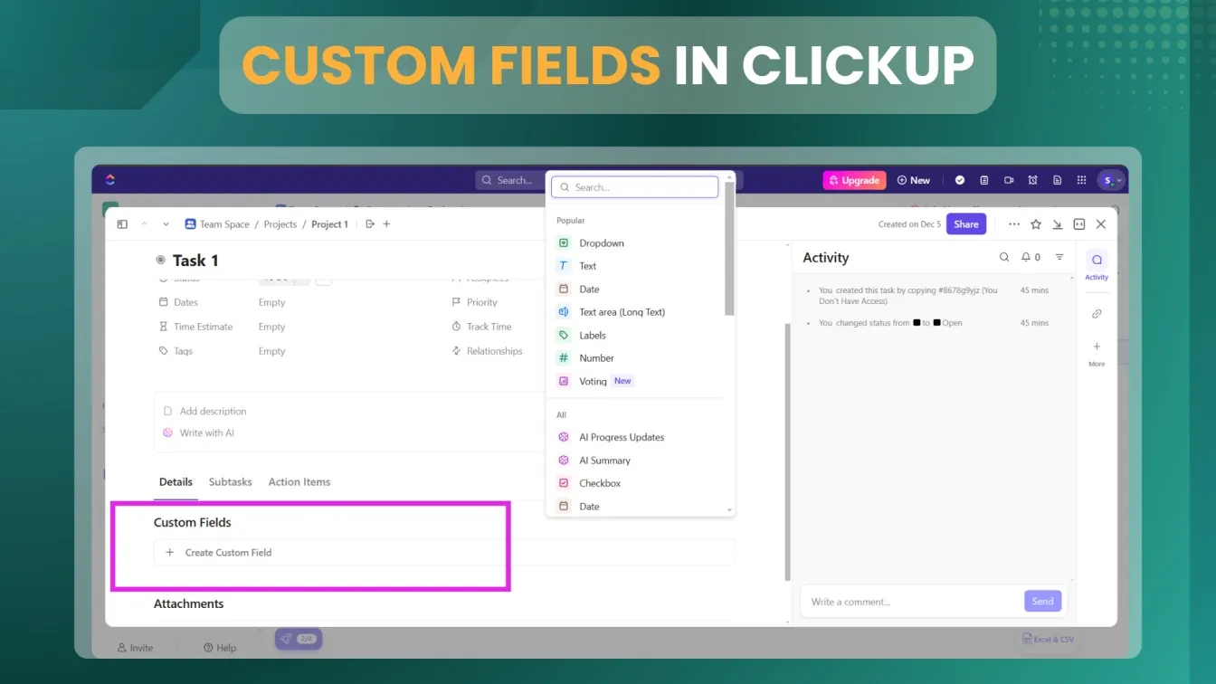Minimize the task using the down-arrow icon
The image size is (1216, 684).
(1058, 224)
